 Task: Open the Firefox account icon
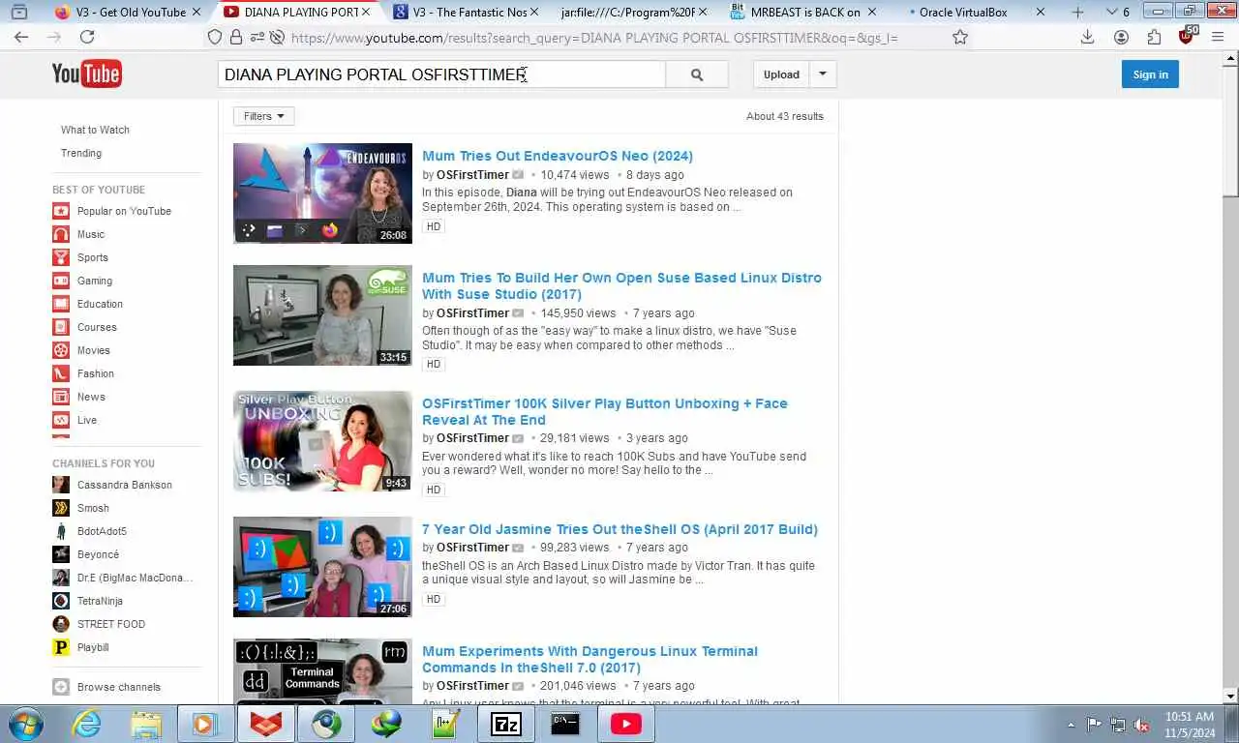1121,37
